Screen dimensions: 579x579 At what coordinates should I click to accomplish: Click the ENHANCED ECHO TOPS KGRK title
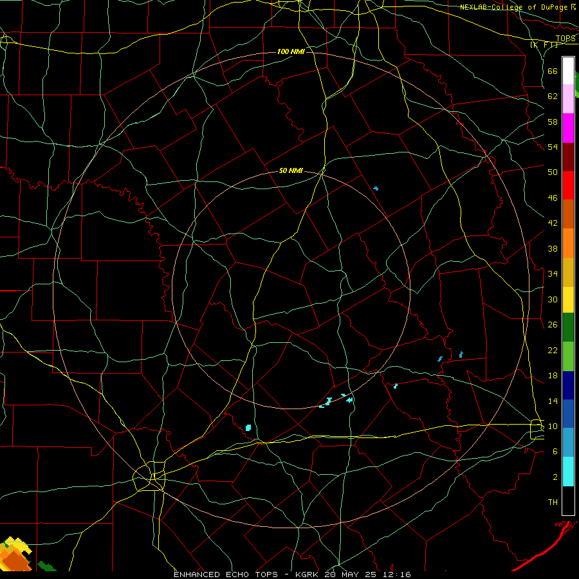tap(292, 574)
